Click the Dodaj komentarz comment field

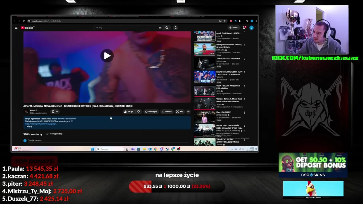click(108, 141)
